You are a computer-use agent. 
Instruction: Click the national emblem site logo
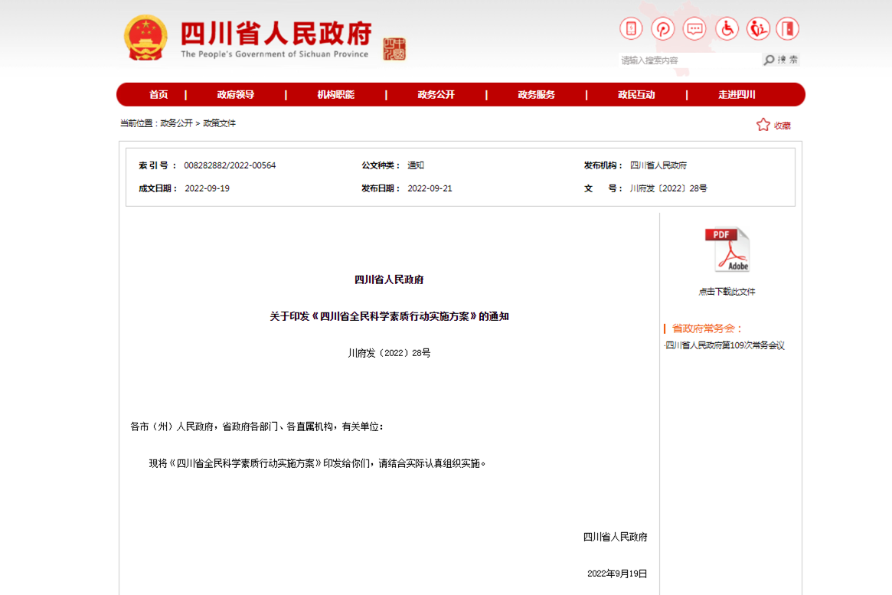pos(147,36)
